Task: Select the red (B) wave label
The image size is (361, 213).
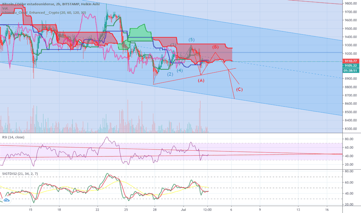Action: pos(215,47)
